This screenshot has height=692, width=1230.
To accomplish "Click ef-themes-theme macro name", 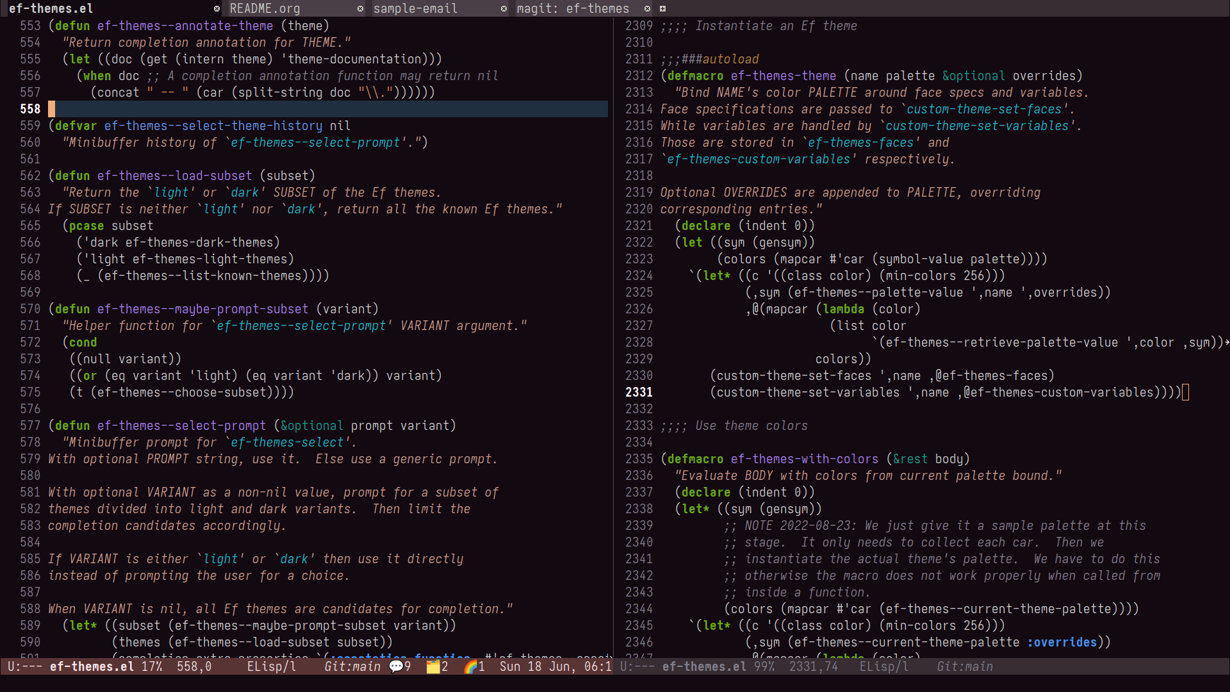I will pos(783,76).
